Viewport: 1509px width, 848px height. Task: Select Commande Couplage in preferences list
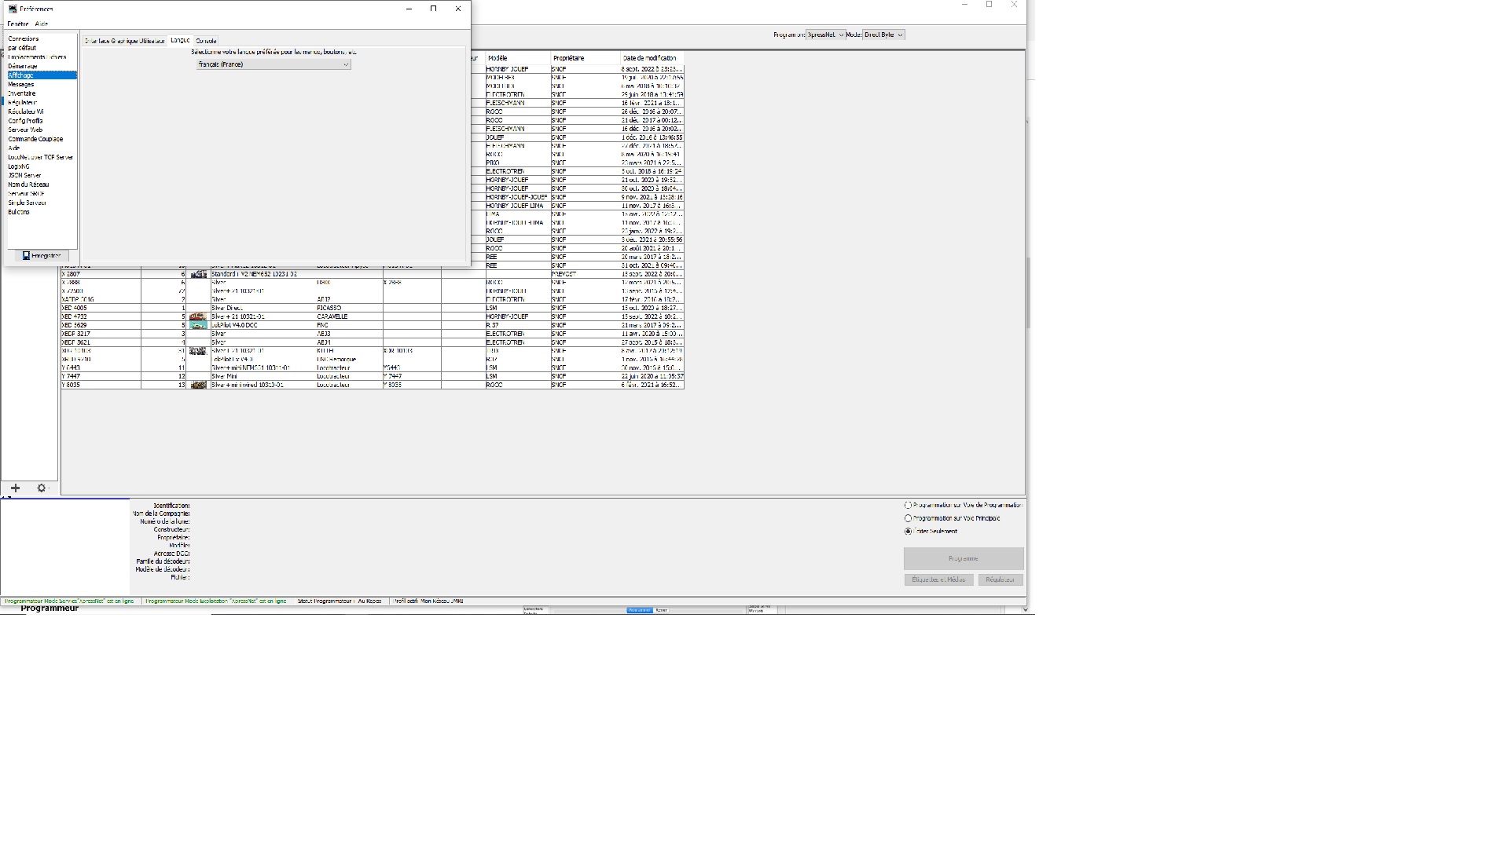[x=42, y=139]
